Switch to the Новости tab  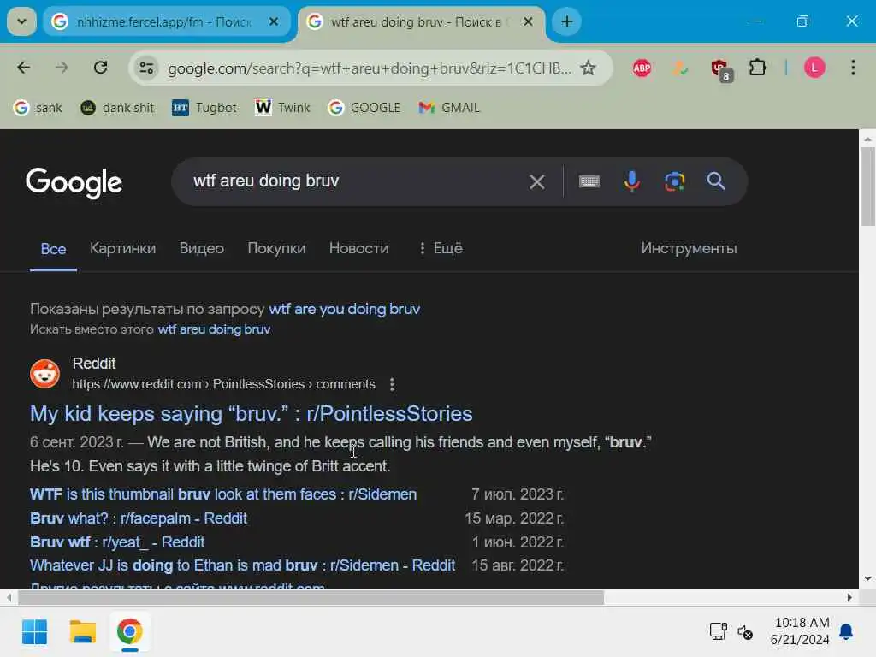[x=358, y=248]
